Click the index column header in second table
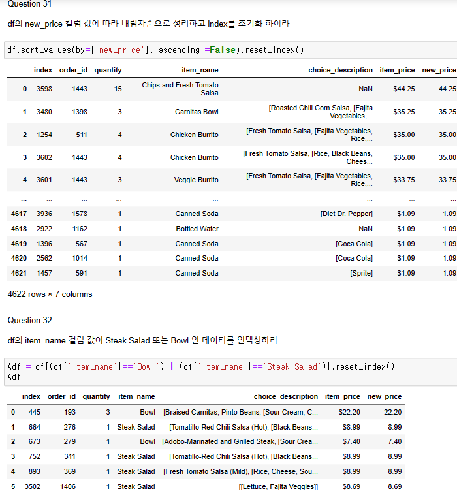The height and width of the screenshot is (493, 457). click(x=31, y=397)
